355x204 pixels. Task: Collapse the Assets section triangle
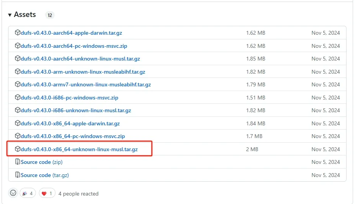tap(10, 15)
